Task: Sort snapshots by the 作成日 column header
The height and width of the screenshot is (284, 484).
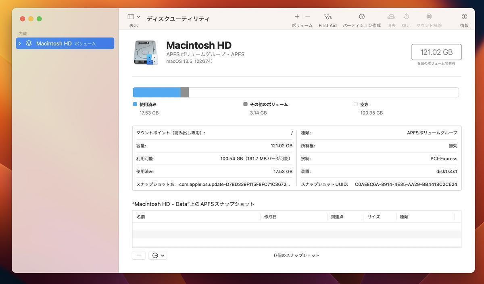Action: tap(294, 217)
